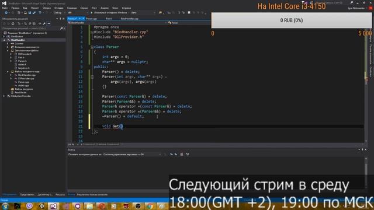The width and height of the screenshot is (374, 210).
Task: Open the Windows Start button
Action: [x=5, y=206]
